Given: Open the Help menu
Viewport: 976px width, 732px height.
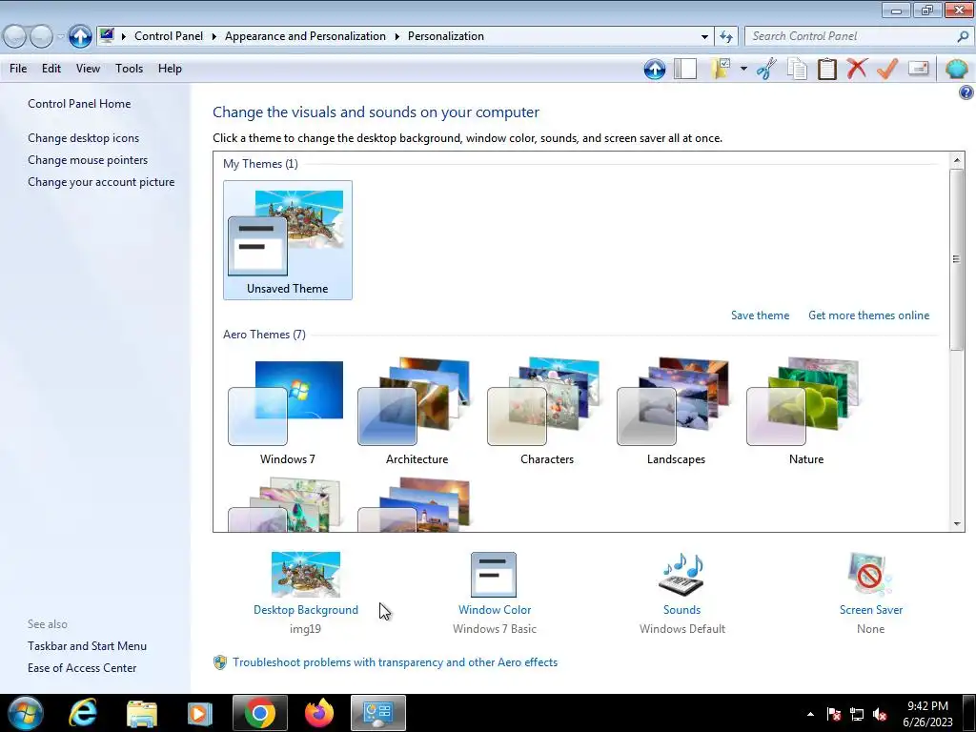Looking at the screenshot, I should pyautogui.click(x=170, y=69).
